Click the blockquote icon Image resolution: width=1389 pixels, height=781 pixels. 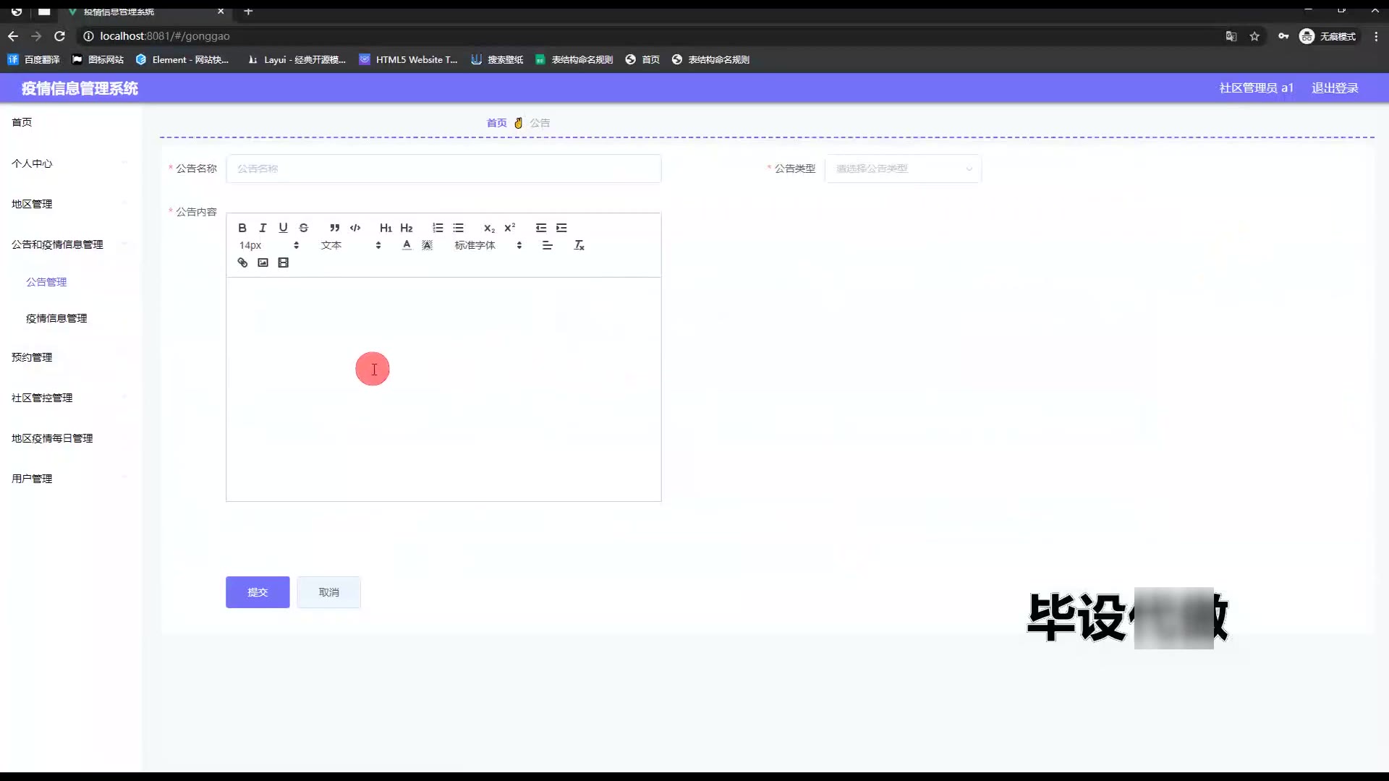pos(334,228)
